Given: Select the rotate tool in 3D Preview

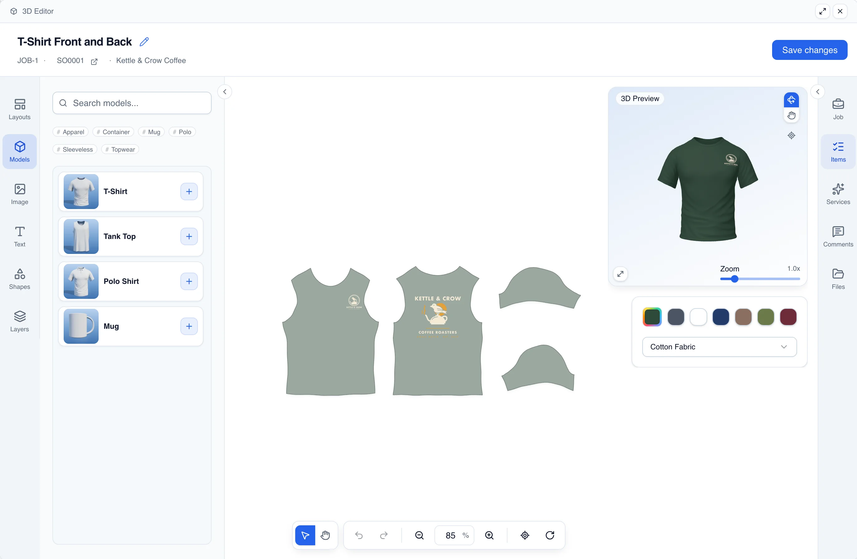Looking at the screenshot, I should (791, 100).
